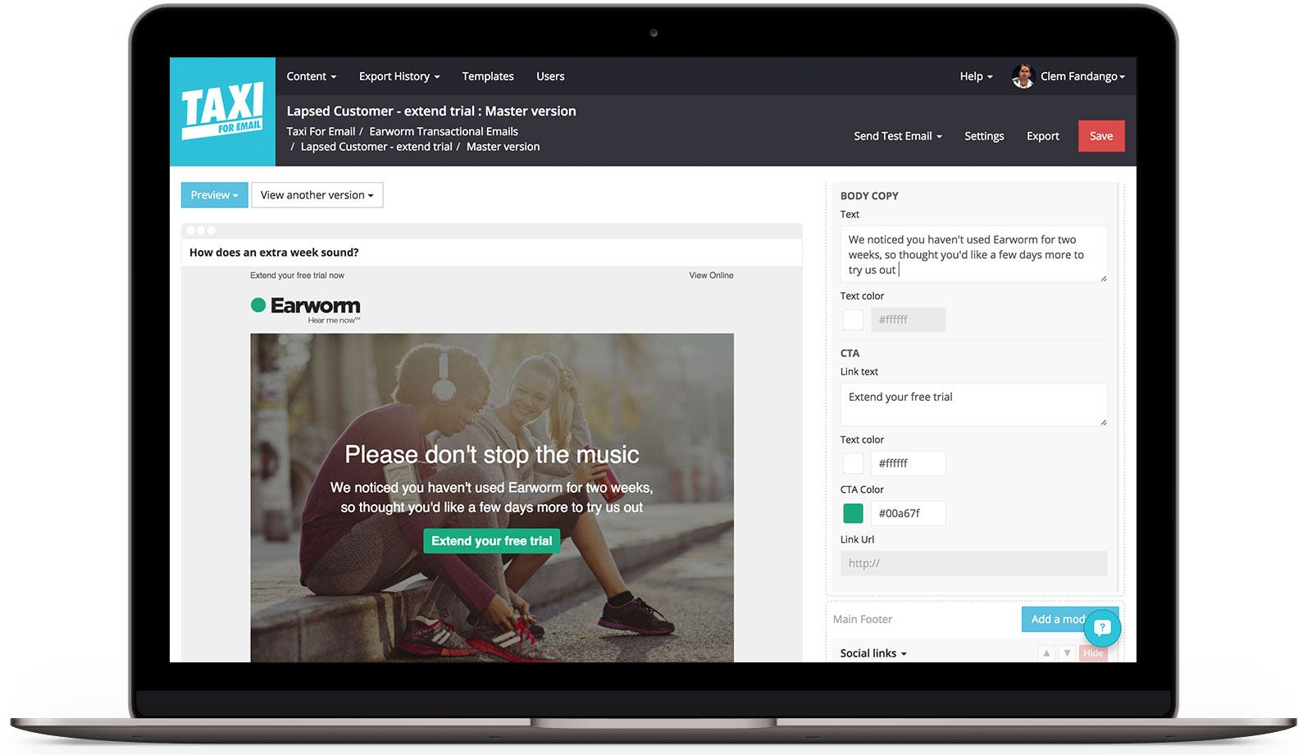Expand the Preview dropdown button
The height and width of the screenshot is (755, 1312).
click(214, 195)
